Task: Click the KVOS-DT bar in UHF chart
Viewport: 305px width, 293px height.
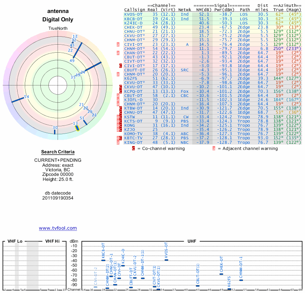Action: 166,260
